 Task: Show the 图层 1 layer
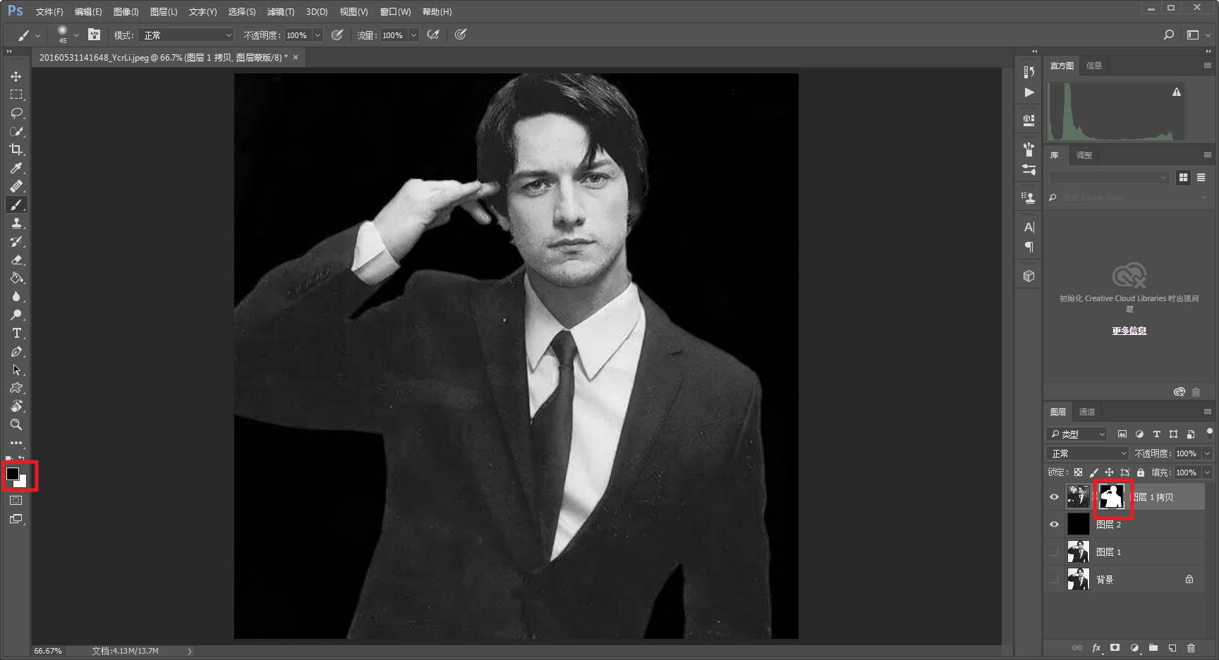[1054, 552]
